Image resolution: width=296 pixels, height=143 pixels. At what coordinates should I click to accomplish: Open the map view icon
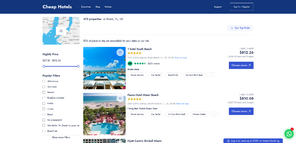pyautogui.click(x=61, y=31)
